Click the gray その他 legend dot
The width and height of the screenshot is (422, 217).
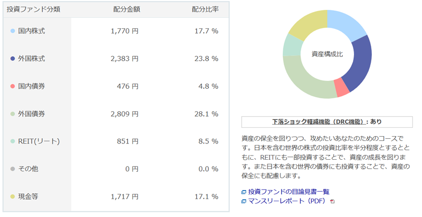tap(13, 169)
